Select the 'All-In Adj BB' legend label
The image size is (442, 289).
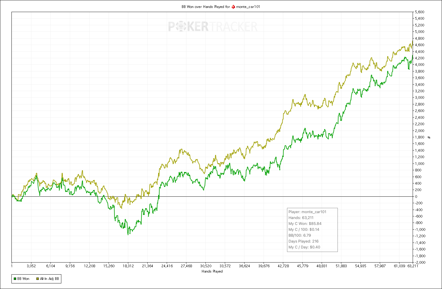tap(50, 279)
